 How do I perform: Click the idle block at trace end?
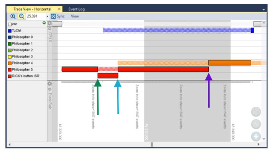[x=257, y=24]
